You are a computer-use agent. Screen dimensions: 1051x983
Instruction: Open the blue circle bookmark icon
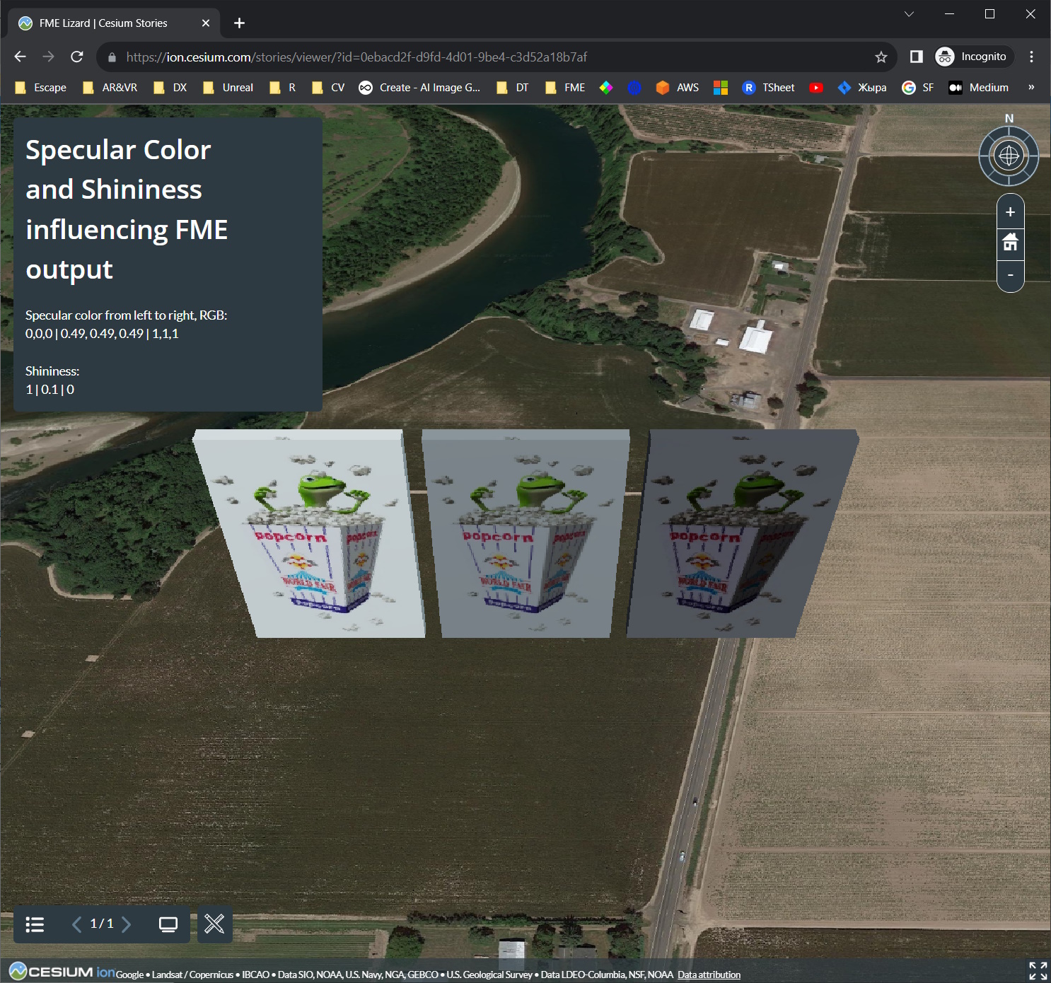pyautogui.click(x=634, y=88)
